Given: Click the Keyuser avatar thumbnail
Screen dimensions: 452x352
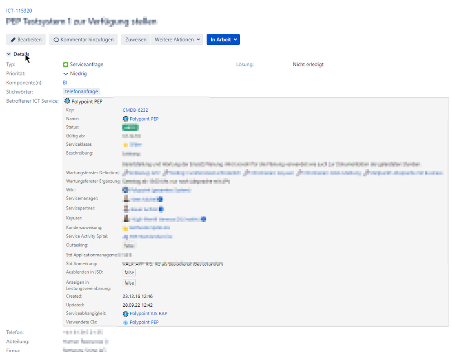Looking at the screenshot, I should point(126,219).
